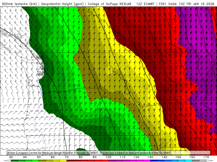Viewport: 217px width, 162px height.
Task: Click the '120' value on the color scale
Action: 136,157
